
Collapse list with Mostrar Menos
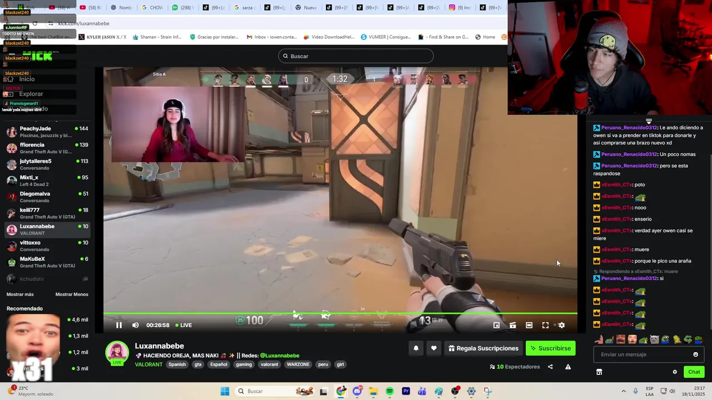click(x=72, y=294)
